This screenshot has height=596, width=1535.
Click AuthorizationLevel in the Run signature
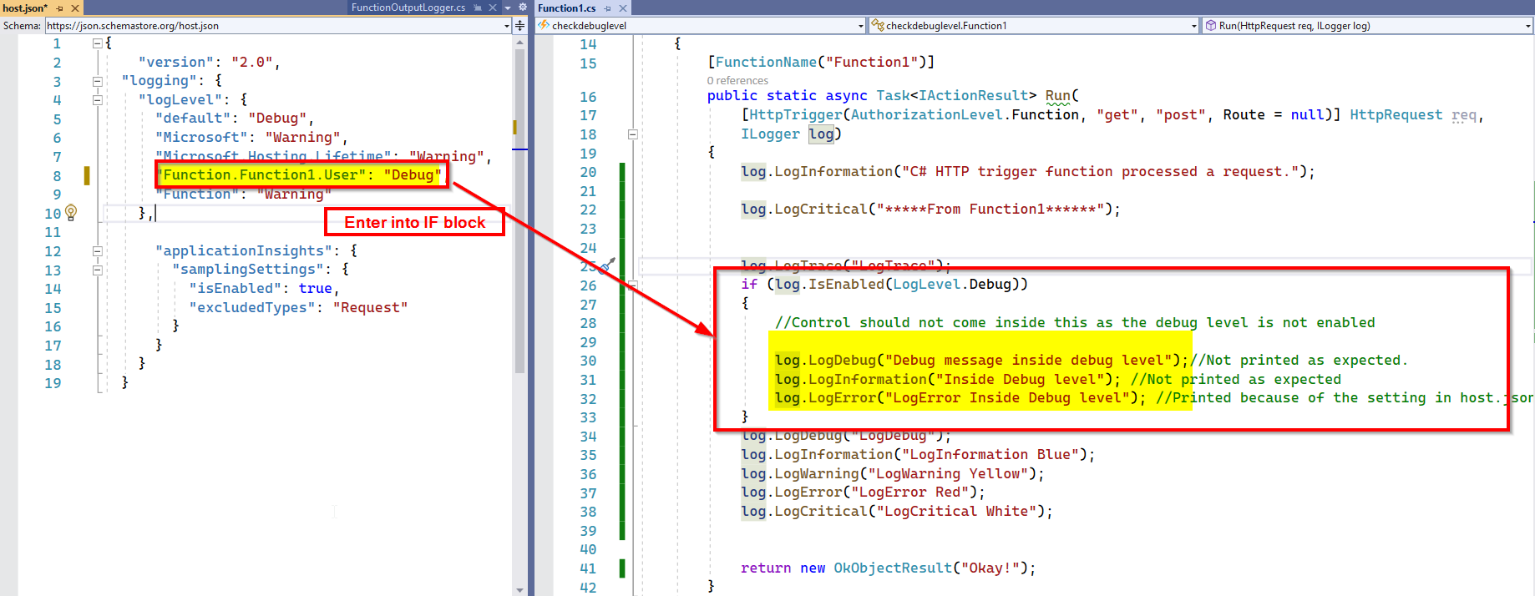pos(927,115)
